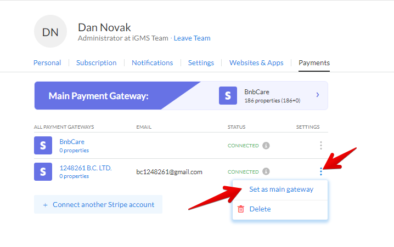
Task: Open the Websites & Apps tab
Action: click(x=256, y=63)
